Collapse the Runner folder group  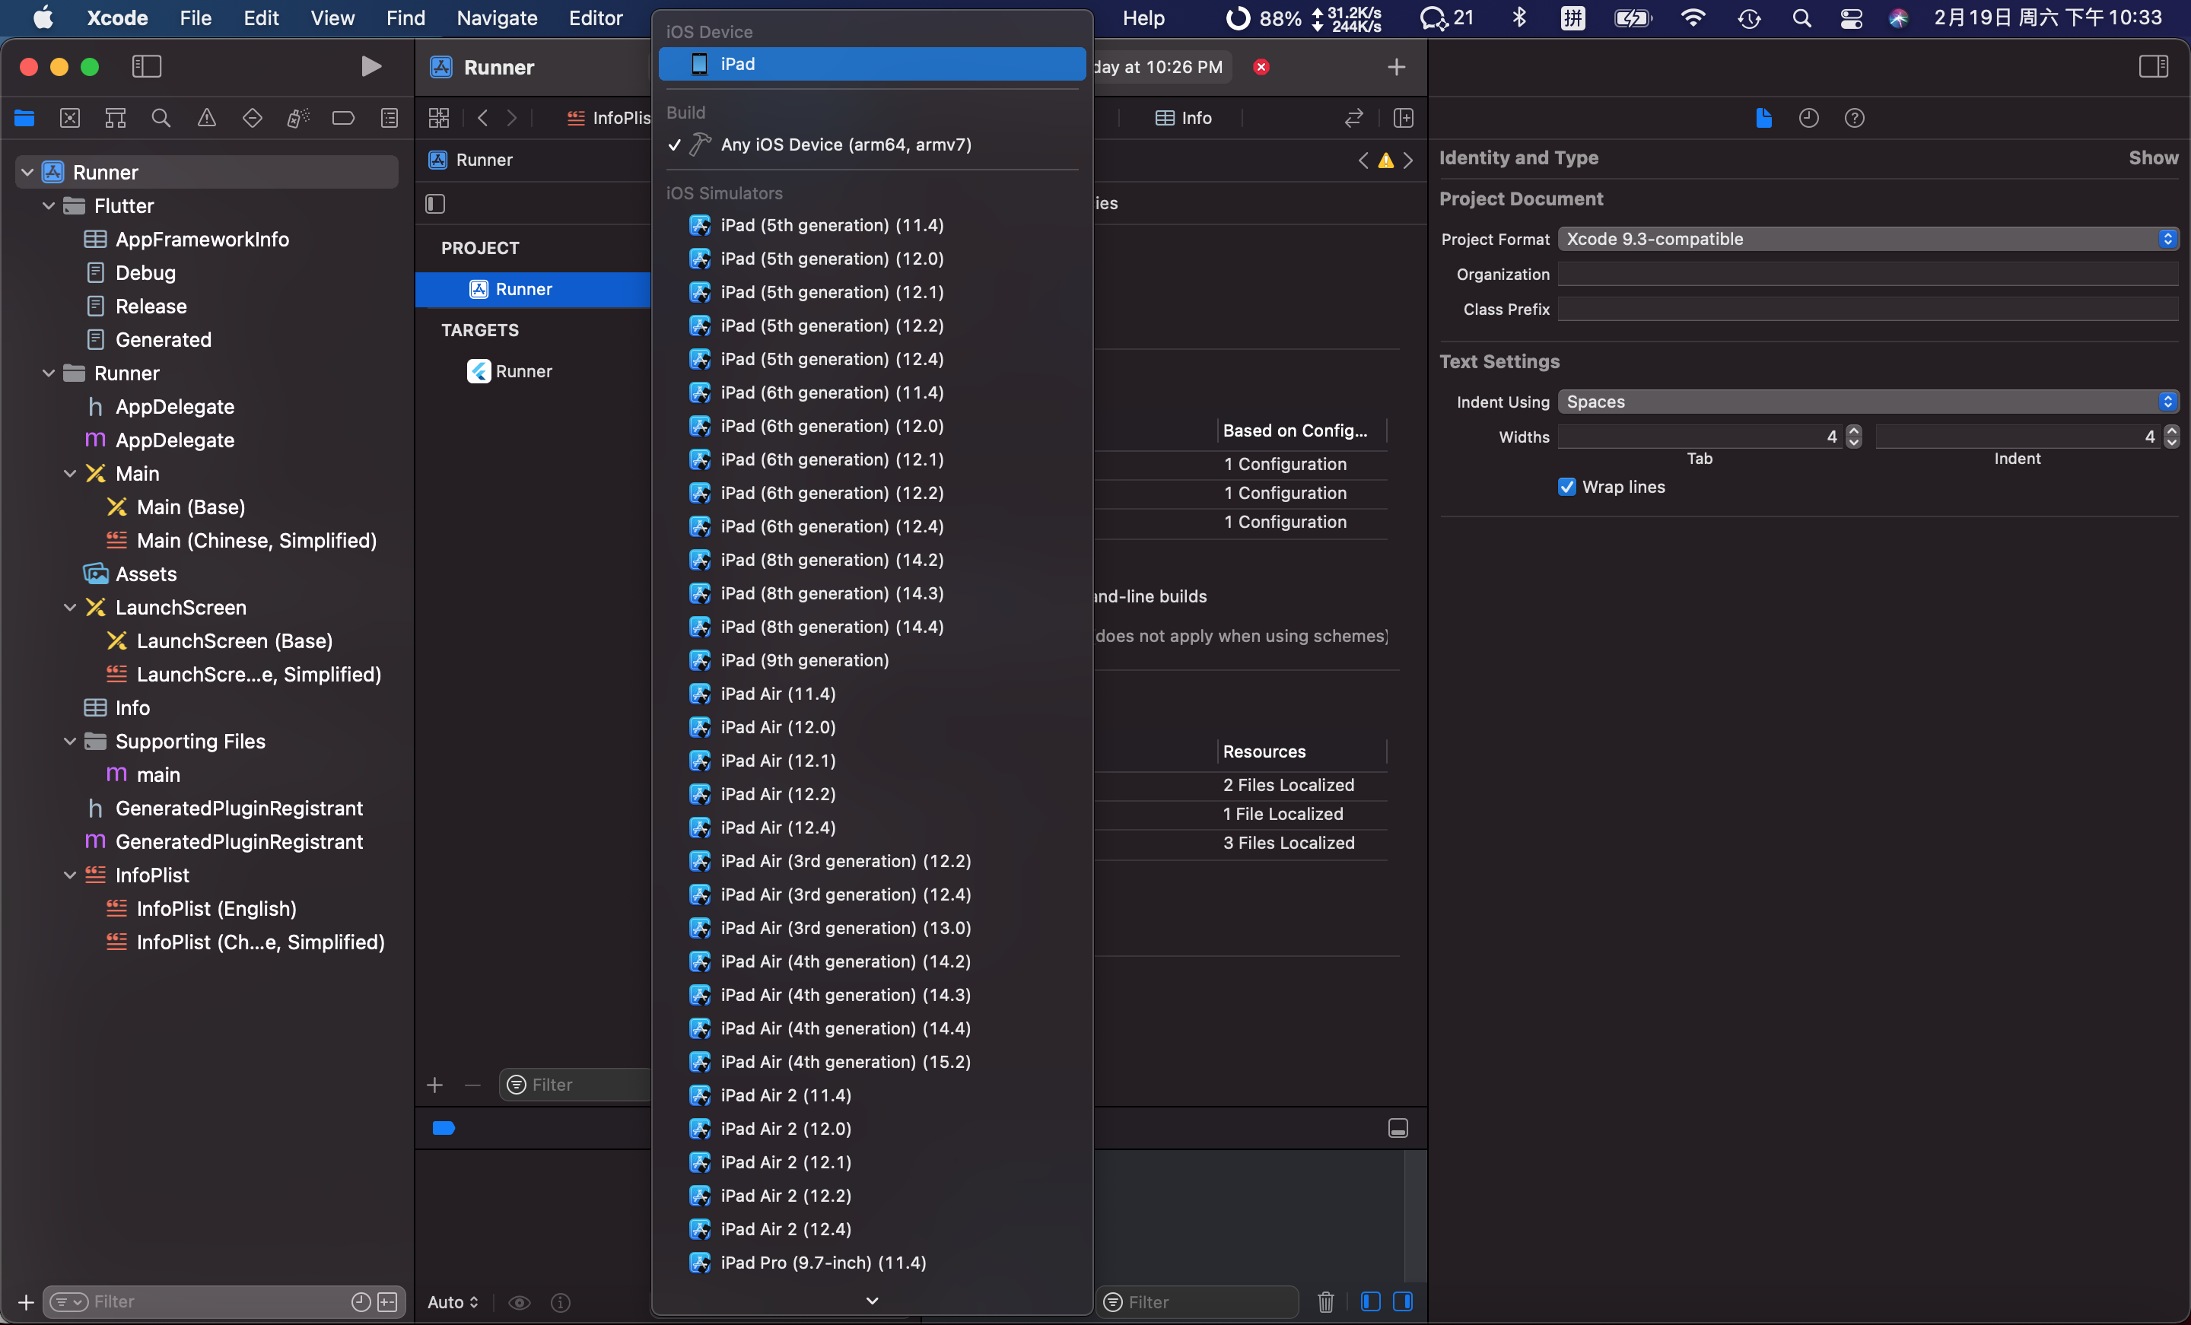(x=49, y=373)
